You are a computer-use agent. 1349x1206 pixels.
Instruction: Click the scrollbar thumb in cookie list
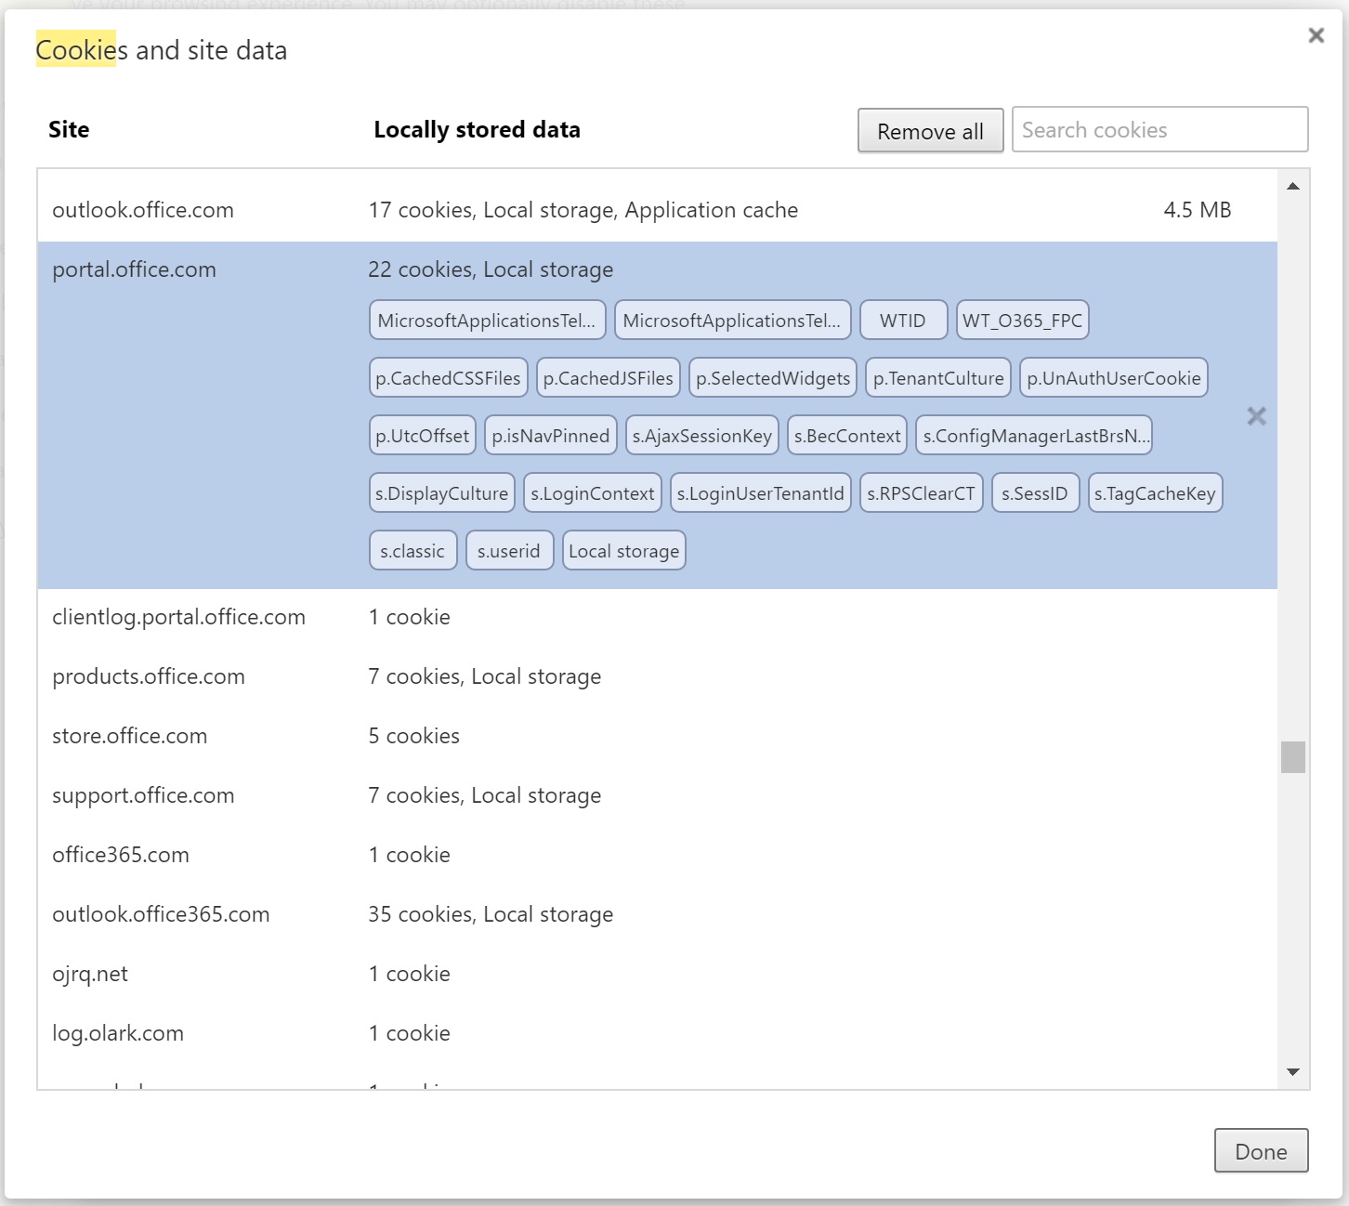(x=1292, y=756)
